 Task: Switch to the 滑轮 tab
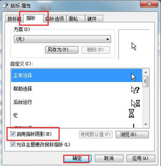click(76, 19)
